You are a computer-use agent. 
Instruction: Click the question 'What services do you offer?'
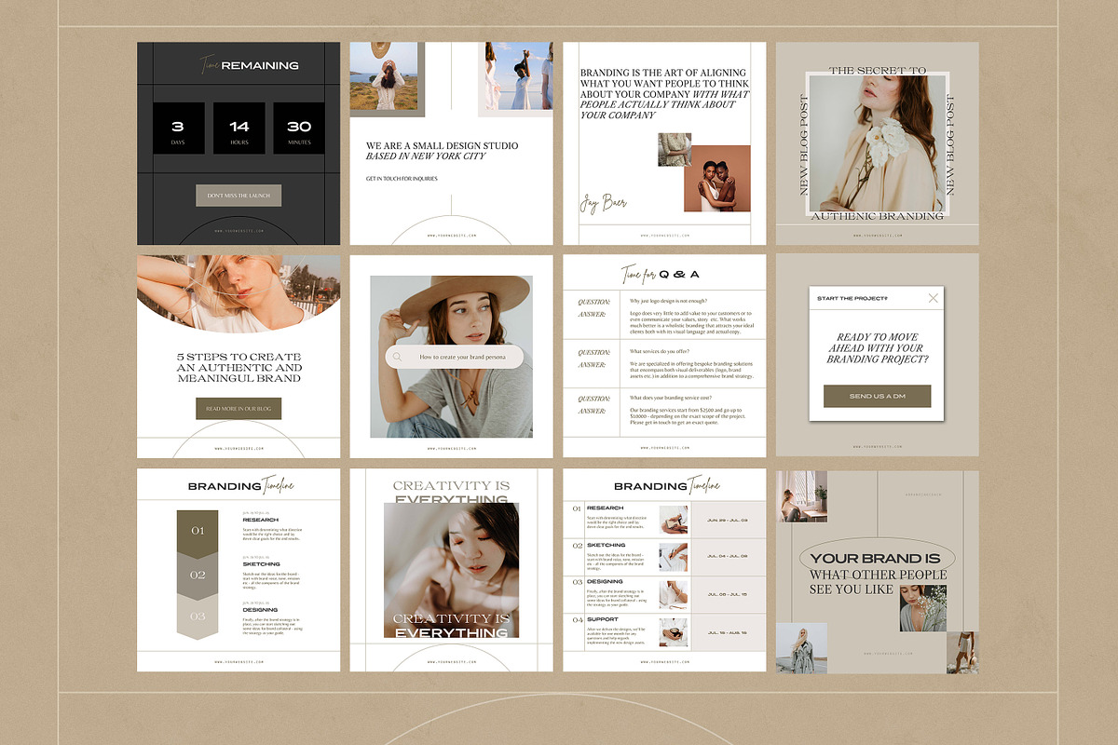point(660,351)
